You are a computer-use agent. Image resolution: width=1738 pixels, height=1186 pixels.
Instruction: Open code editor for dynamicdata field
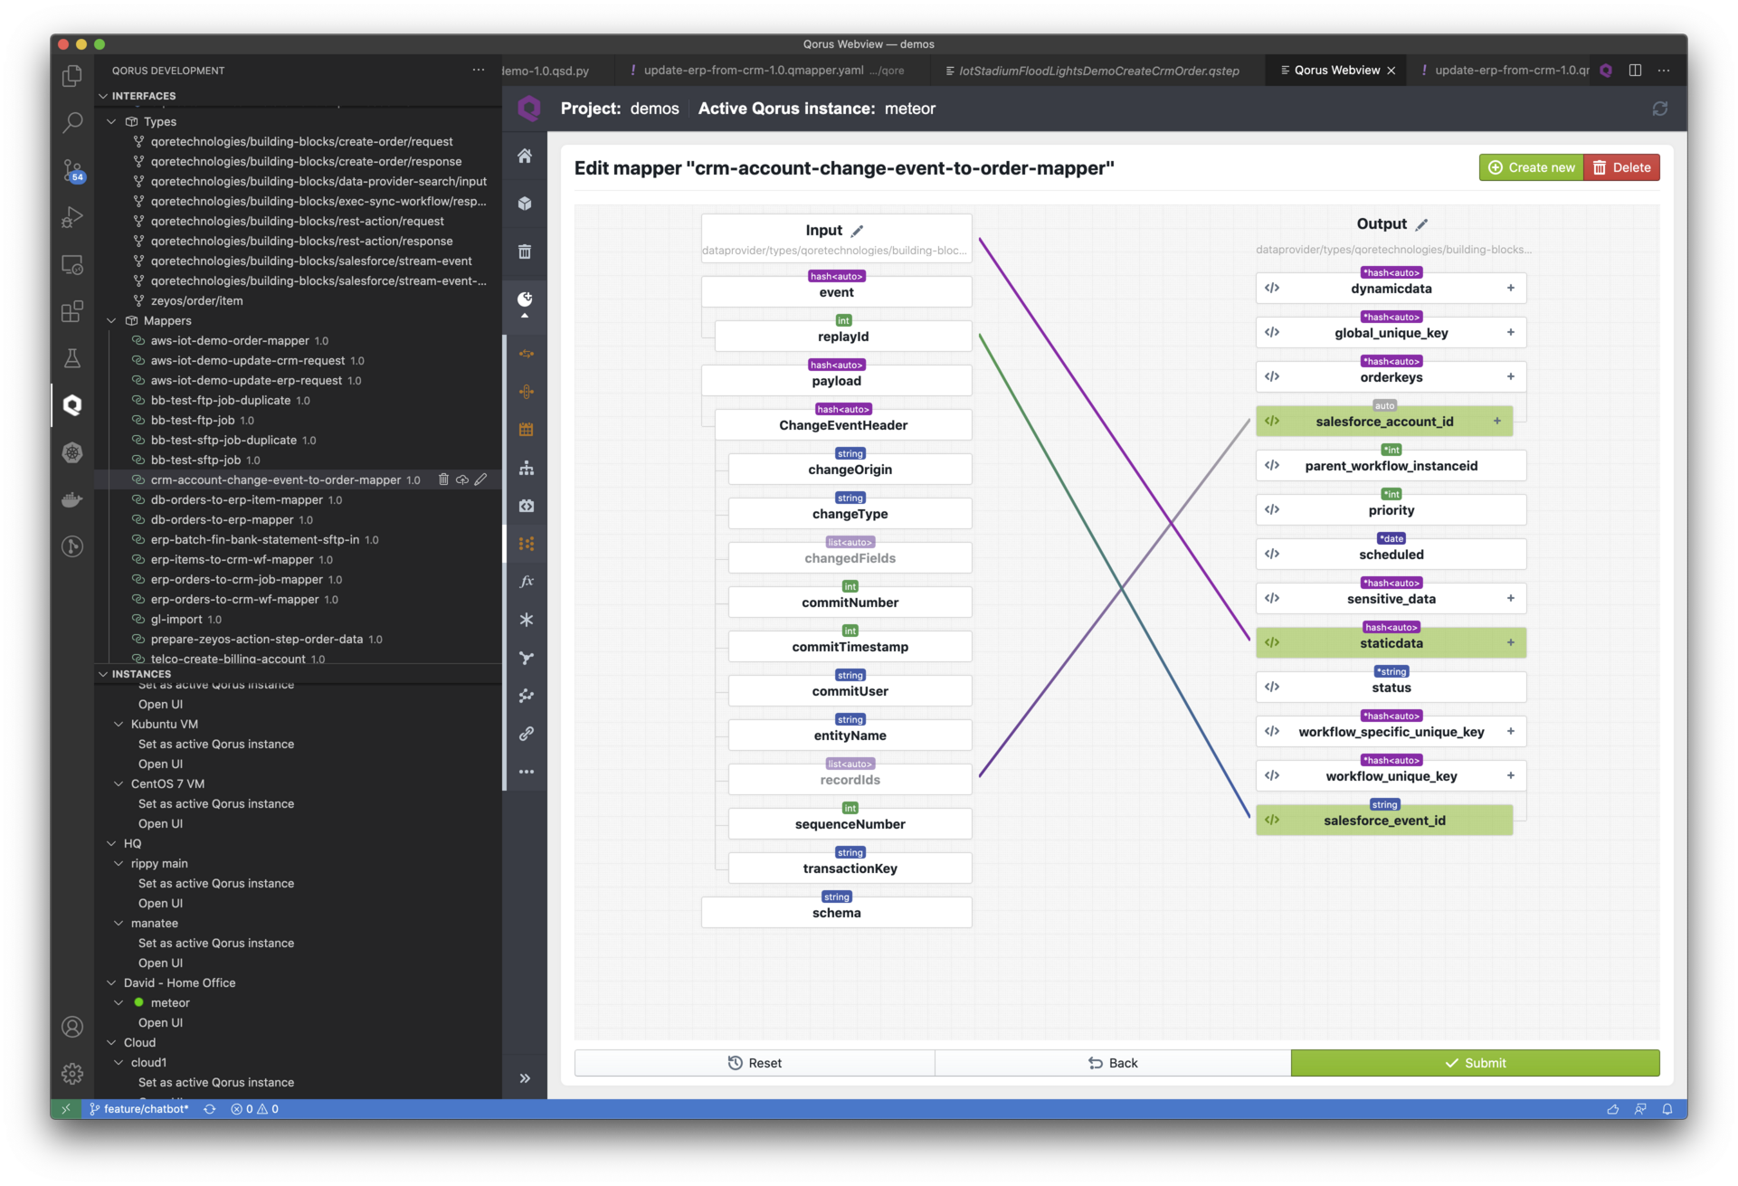1272,289
